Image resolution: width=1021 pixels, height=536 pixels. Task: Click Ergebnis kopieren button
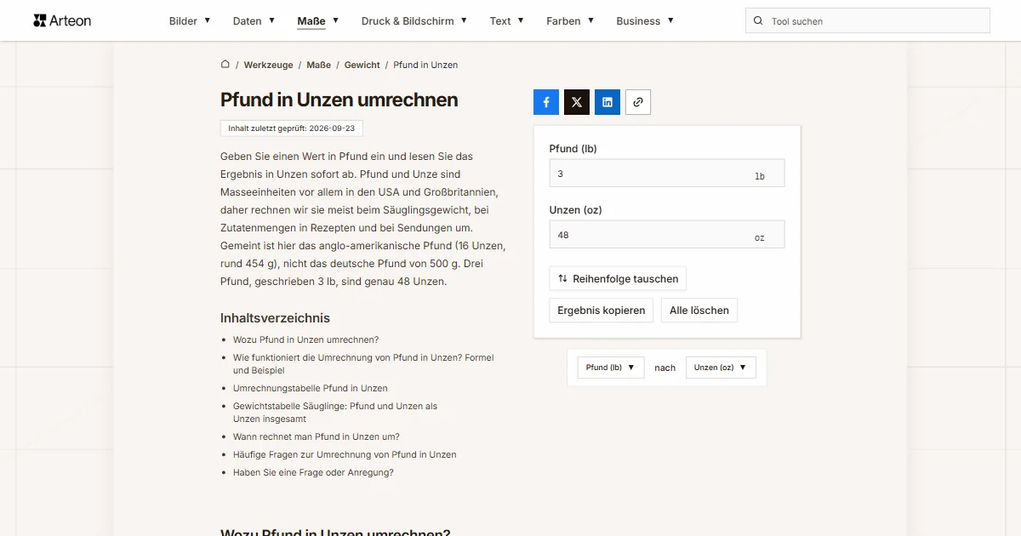[x=602, y=311]
